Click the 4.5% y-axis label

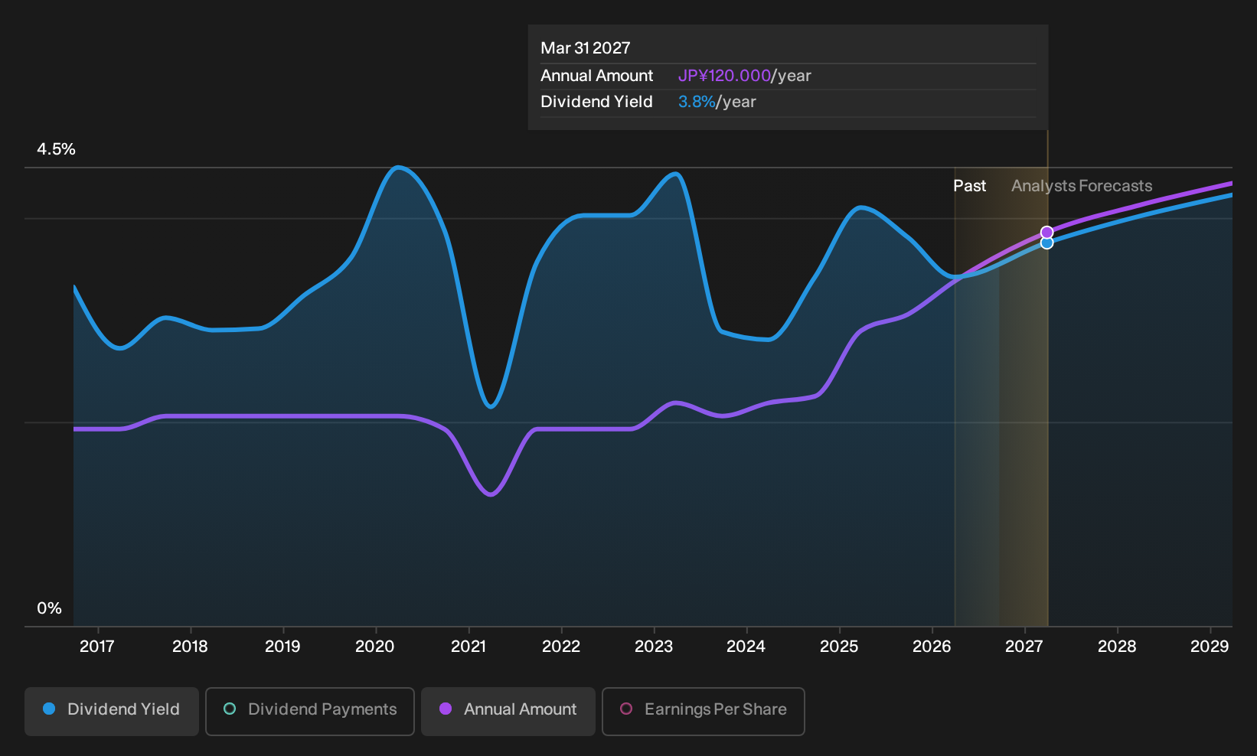tap(57, 149)
